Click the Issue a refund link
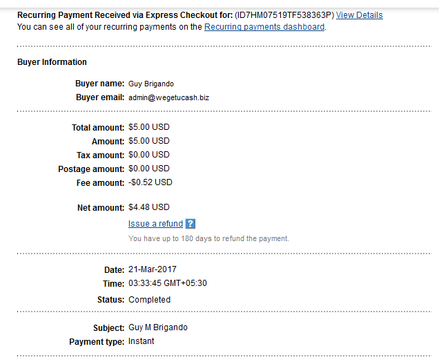The height and width of the screenshot is (362, 439). click(155, 224)
